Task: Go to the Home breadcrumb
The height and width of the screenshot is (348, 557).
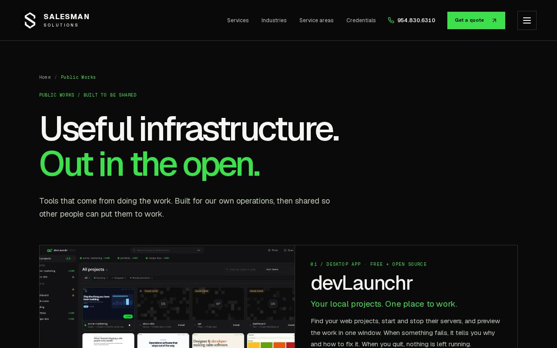Action: pyautogui.click(x=45, y=77)
